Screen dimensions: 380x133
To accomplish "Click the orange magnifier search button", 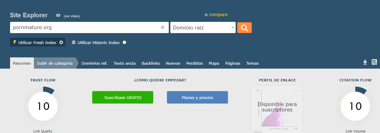I will tap(244, 28).
